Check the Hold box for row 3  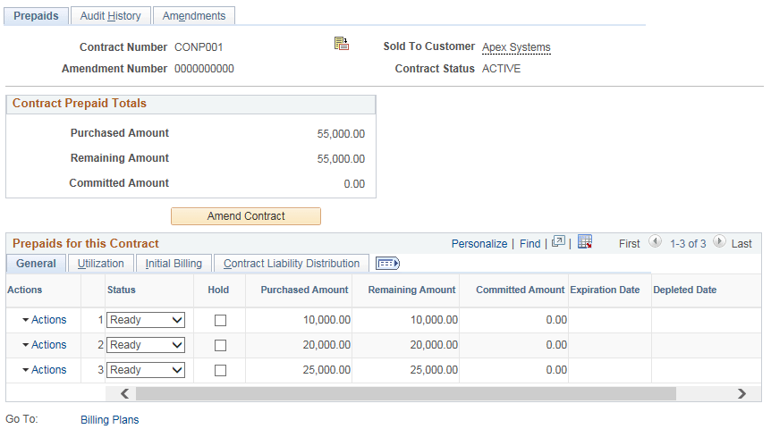click(220, 371)
